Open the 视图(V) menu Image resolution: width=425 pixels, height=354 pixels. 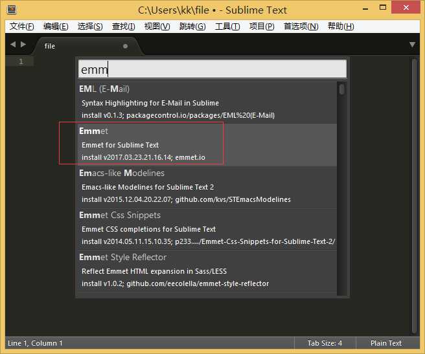157,27
